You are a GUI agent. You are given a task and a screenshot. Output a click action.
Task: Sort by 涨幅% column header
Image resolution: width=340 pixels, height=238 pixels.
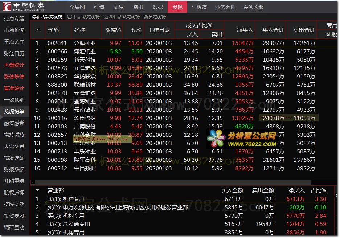click(x=113, y=30)
